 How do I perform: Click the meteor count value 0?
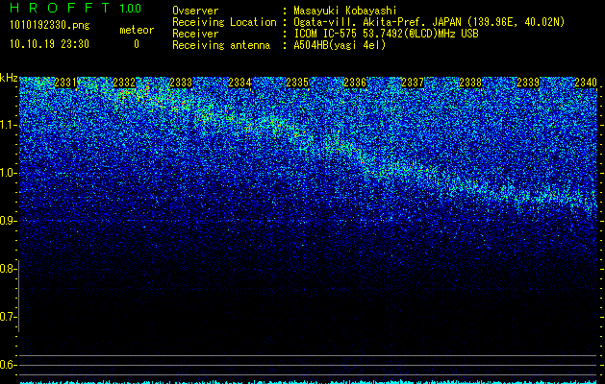point(137,44)
